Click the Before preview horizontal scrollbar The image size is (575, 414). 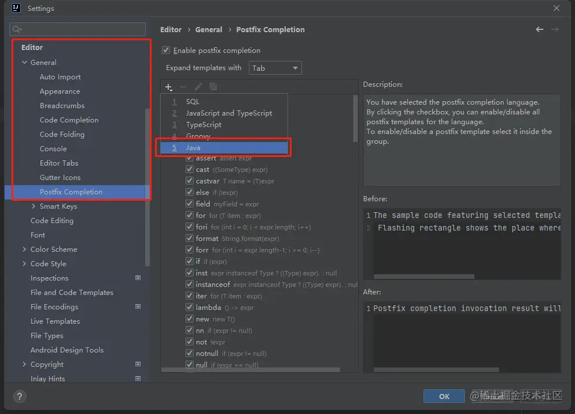click(424, 277)
